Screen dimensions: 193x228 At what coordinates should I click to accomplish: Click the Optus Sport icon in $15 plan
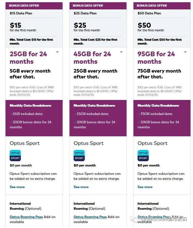point(15,155)
